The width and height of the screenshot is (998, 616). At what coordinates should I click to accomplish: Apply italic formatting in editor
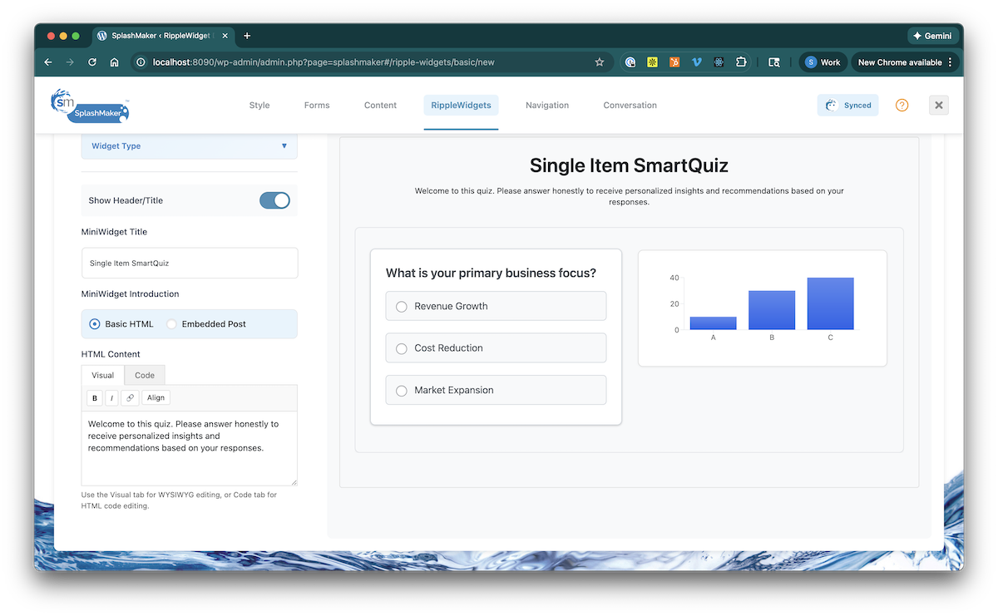point(111,398)
